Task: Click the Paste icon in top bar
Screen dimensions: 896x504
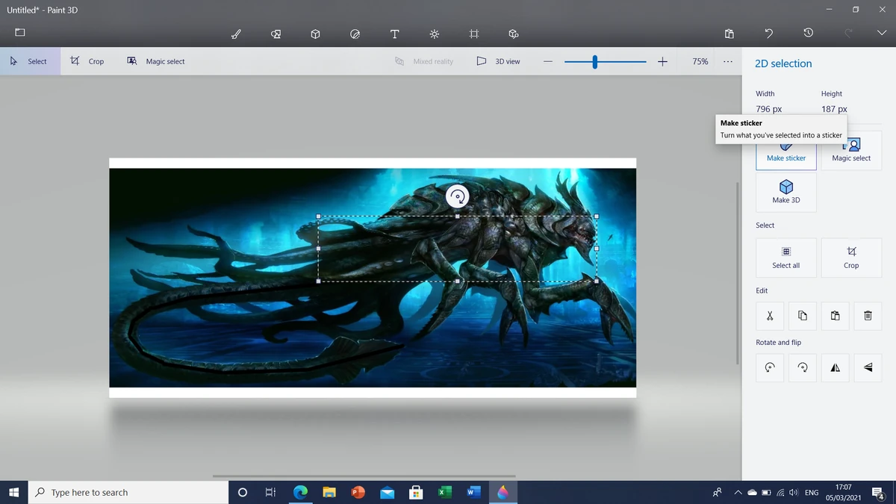Action: [729, 34]
